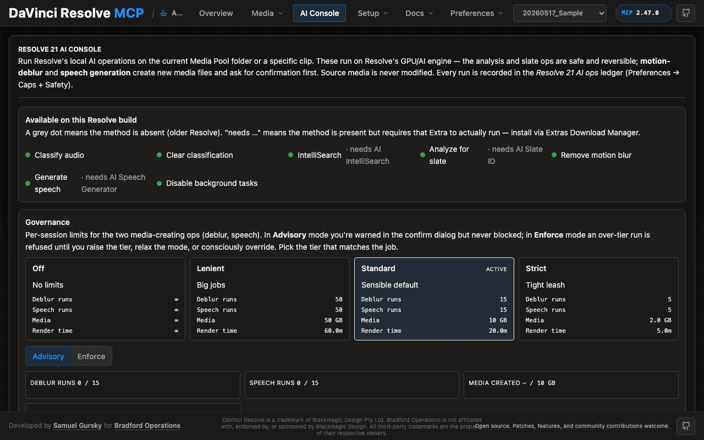
Task: Switch governance mode to Advisory
Action: [x=48, y=356]
